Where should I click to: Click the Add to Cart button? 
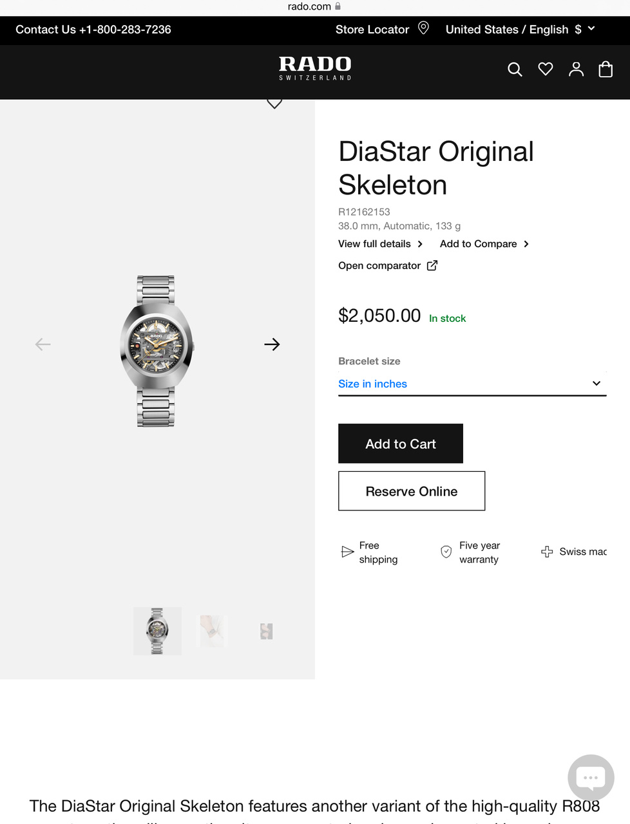[x=401, y=444]
